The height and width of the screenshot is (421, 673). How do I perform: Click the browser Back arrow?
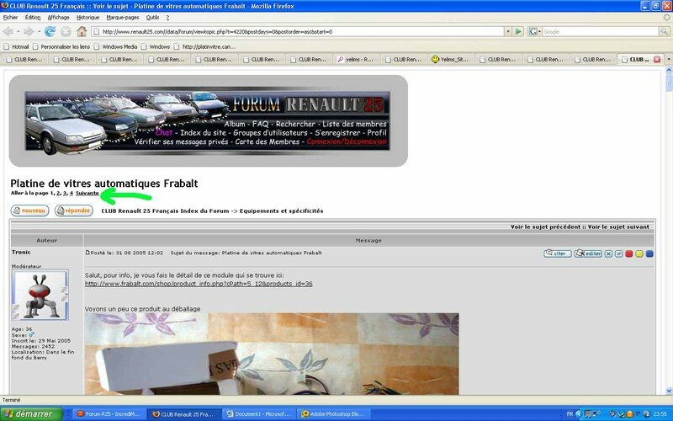tap(8, 31)
